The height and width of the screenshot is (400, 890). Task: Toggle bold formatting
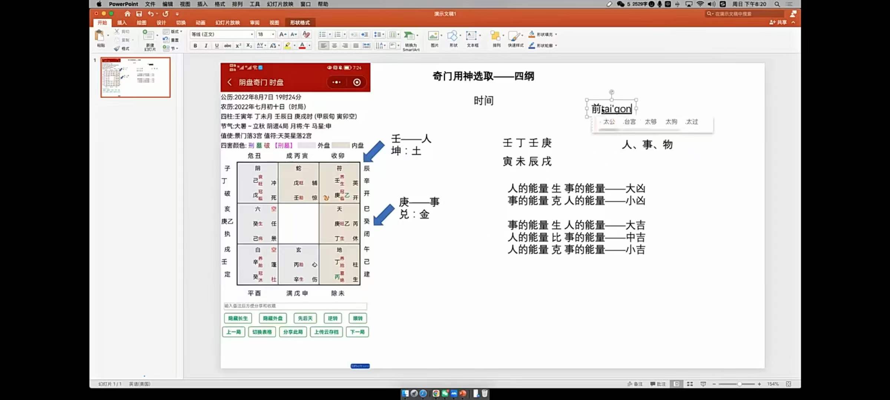(195, 46)
